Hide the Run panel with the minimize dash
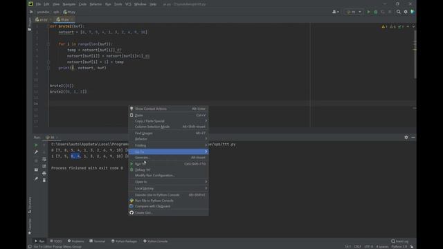The height and width of the screenshot is (249, 443). (413, 137)
